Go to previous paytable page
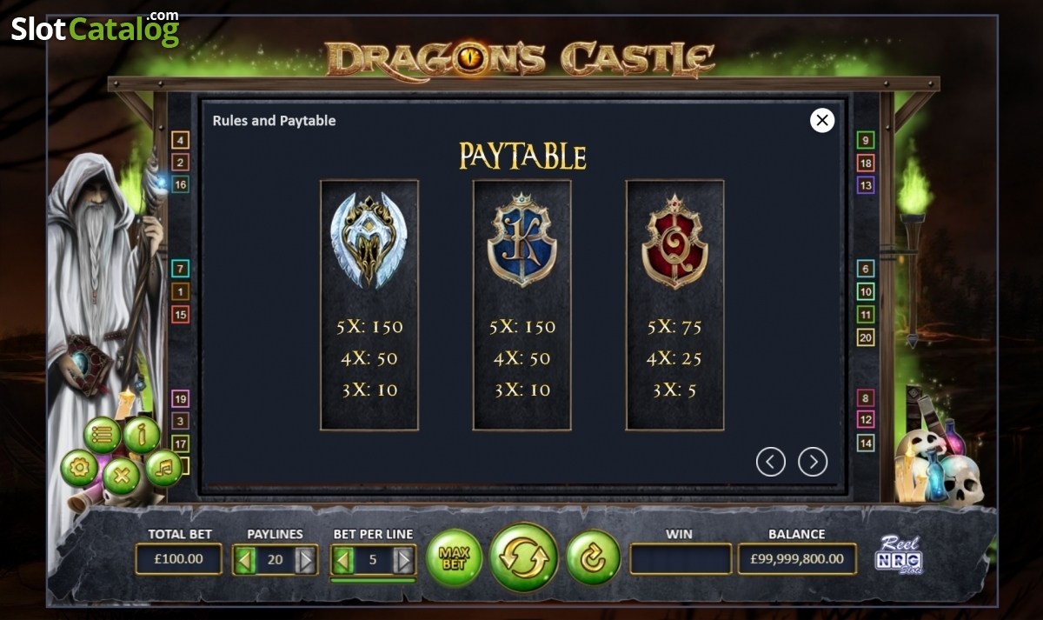The width and height of the screenshot is (1043, 620). point(771,462)
